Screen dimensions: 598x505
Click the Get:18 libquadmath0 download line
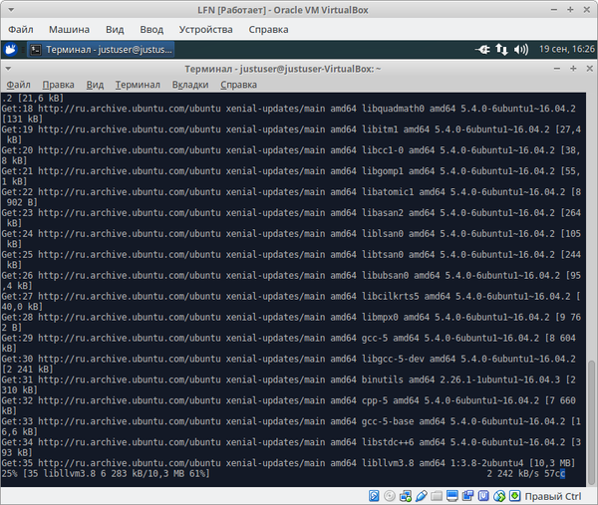(289, 114)
